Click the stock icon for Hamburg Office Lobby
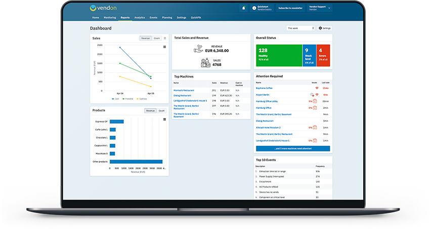 (x=315, y=101)
